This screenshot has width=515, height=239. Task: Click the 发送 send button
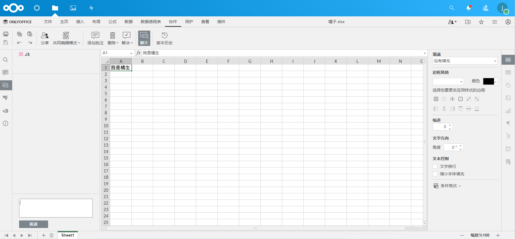pos(34,224)
